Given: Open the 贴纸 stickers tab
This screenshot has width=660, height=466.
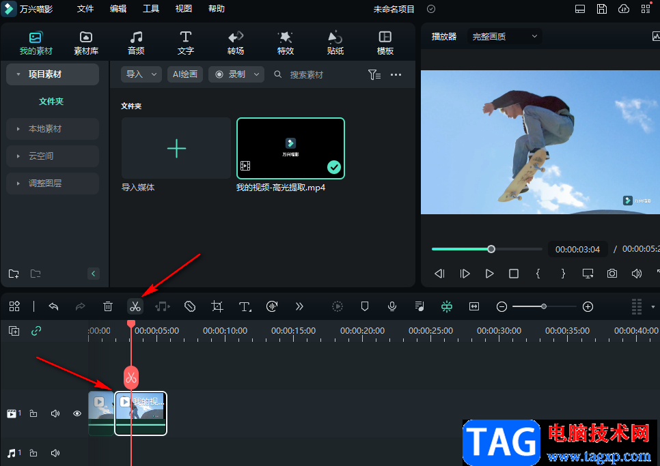Looking at the screenshot, I should pos(335,43).
